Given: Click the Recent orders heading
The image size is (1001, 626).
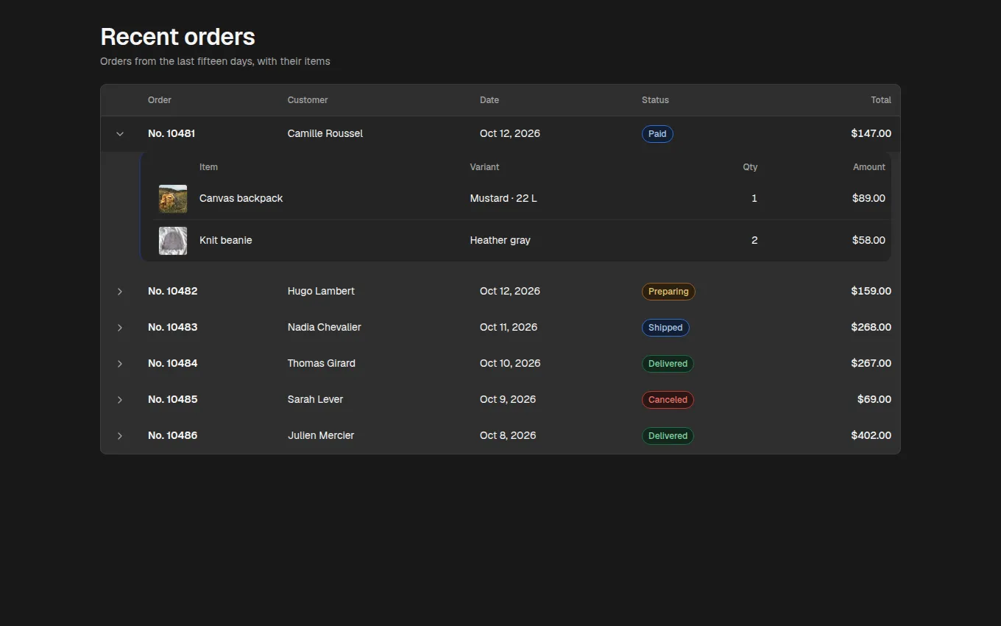Looking at the screenshot, I should pos(178,37).
